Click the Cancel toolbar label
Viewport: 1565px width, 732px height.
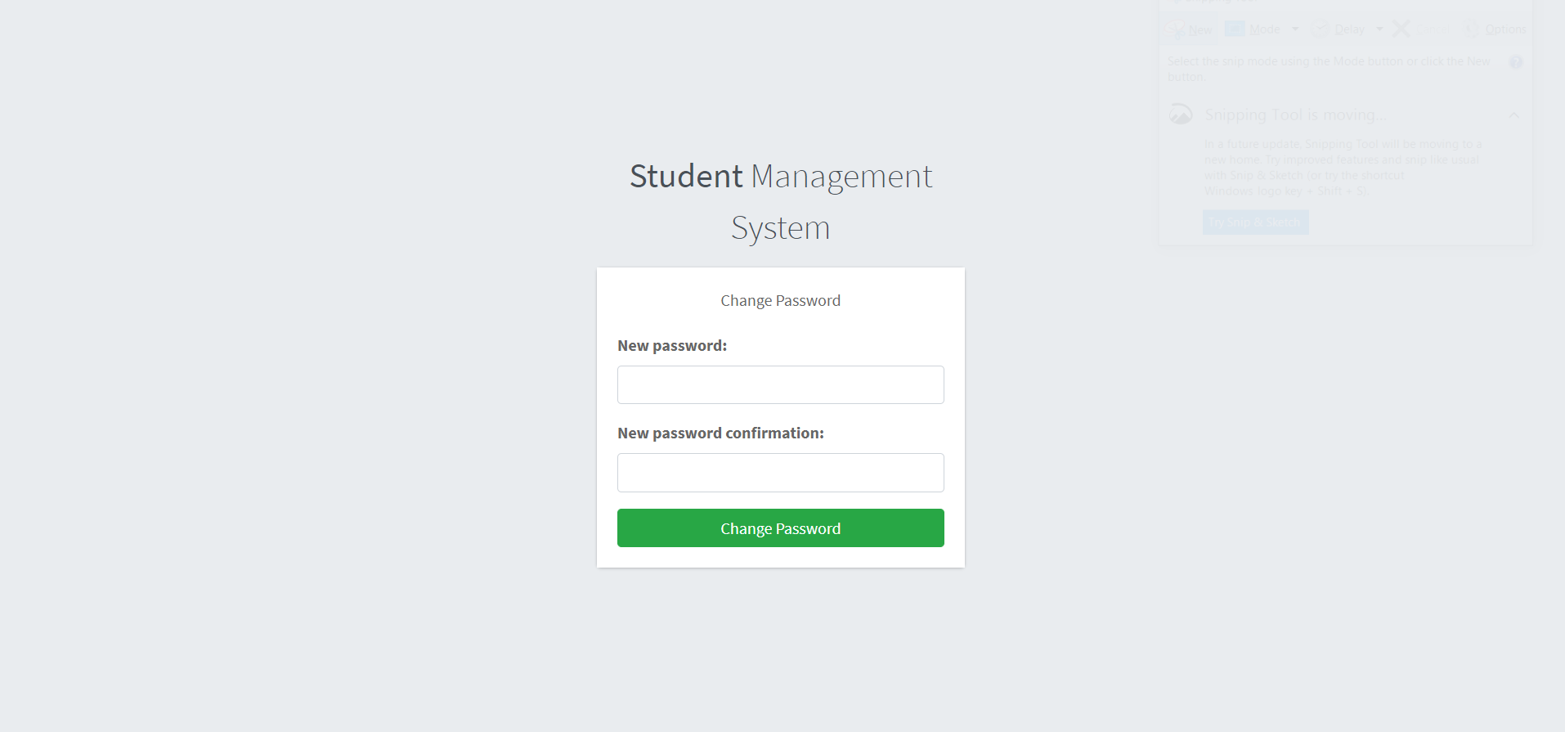pos(1433,29)
